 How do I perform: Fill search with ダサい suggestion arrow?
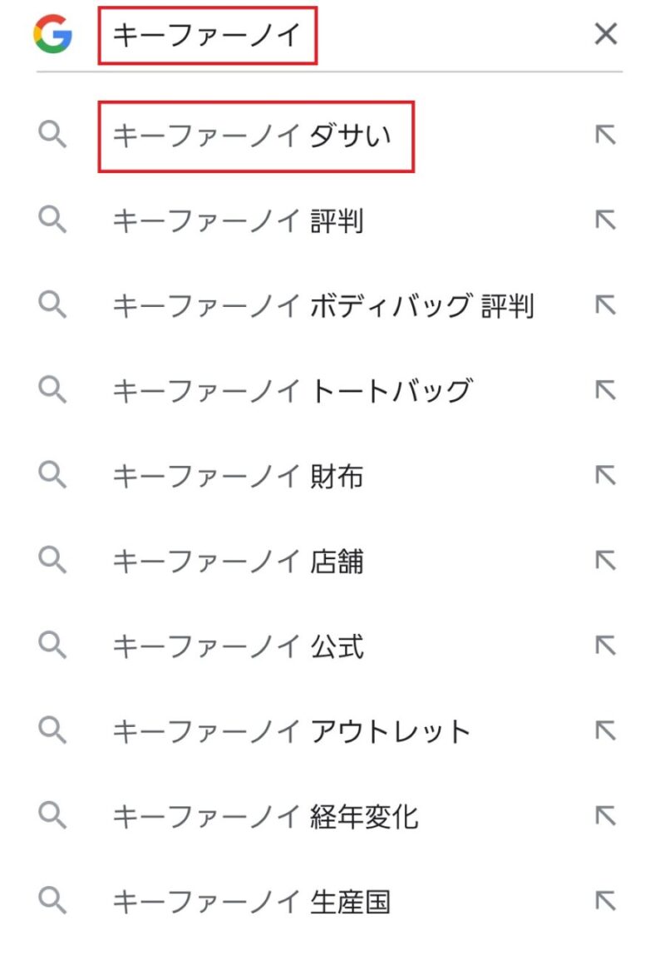pyautogui.click(x=606, y=135)
